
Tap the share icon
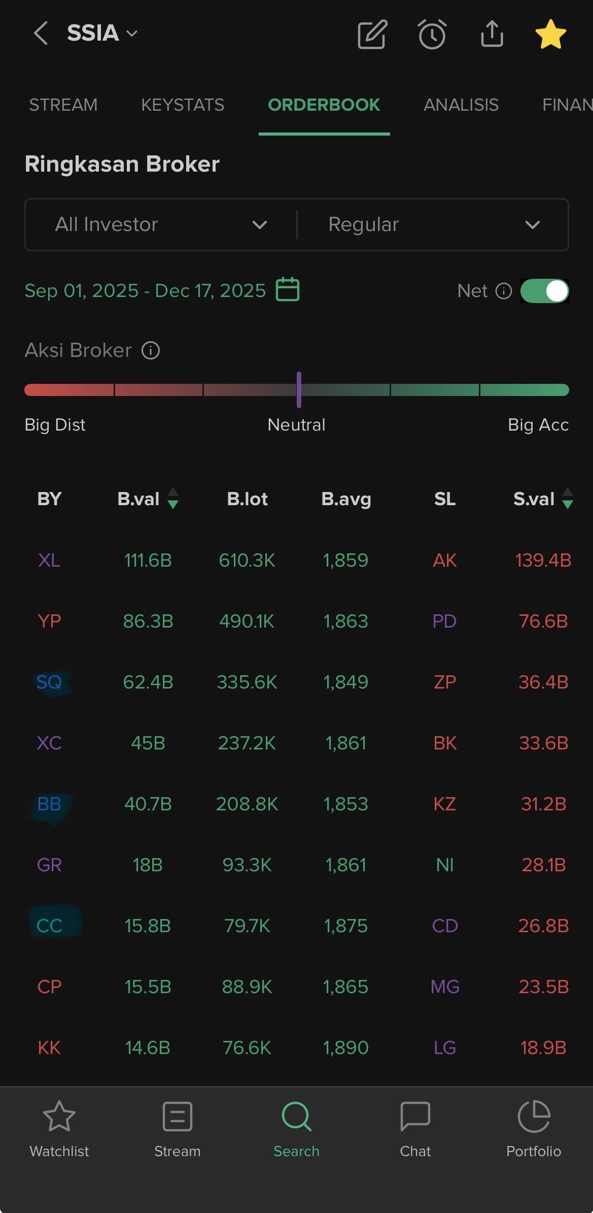tap(492, 34)
